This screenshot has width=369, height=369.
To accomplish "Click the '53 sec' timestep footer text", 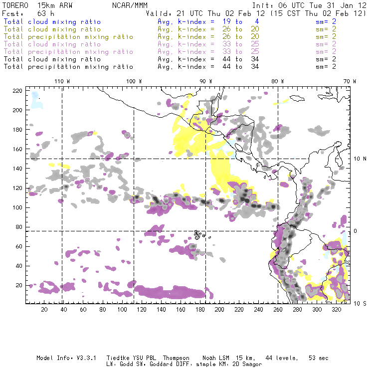I will tap(319, 358).
